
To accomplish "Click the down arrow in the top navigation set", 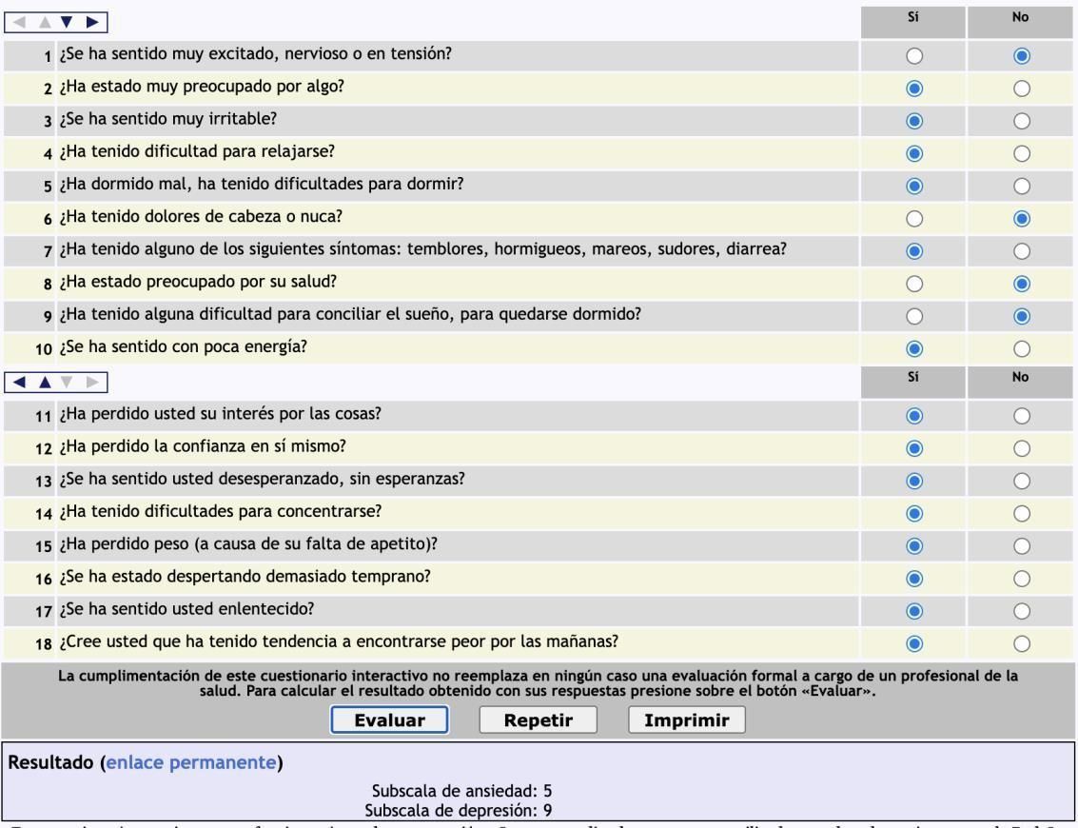I will point(67,22).
